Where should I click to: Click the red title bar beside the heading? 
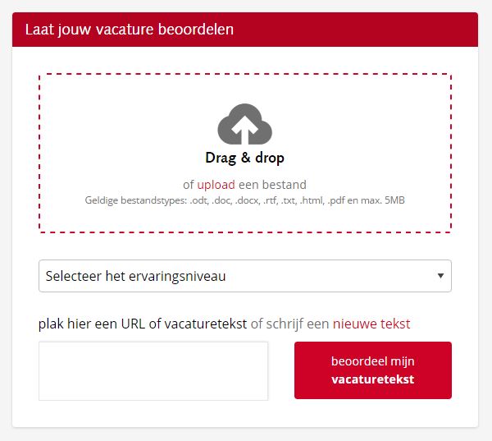354,30
